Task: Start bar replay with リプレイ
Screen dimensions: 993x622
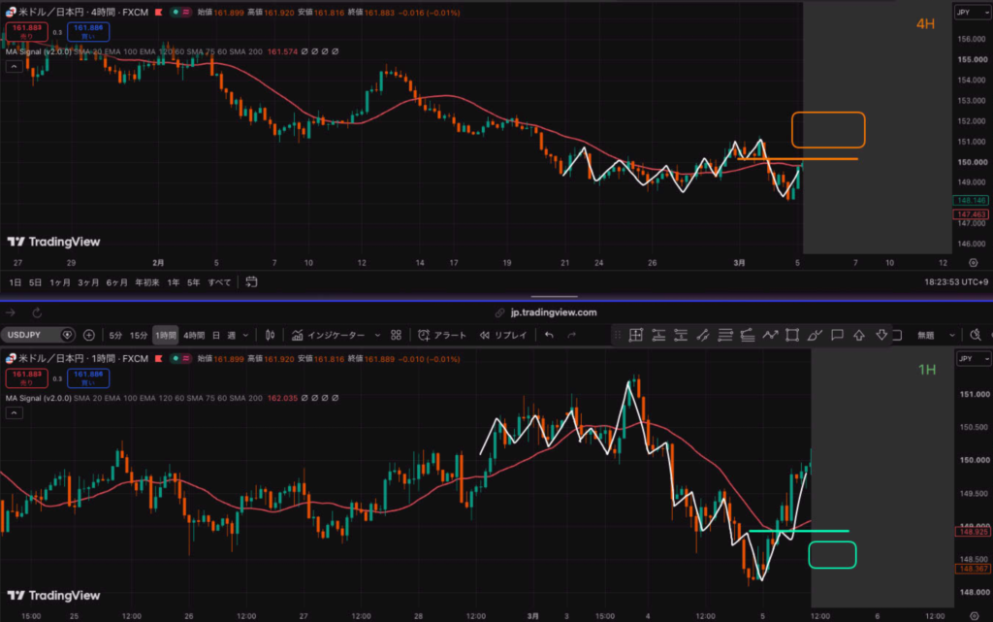Action: tap(503, 335)
